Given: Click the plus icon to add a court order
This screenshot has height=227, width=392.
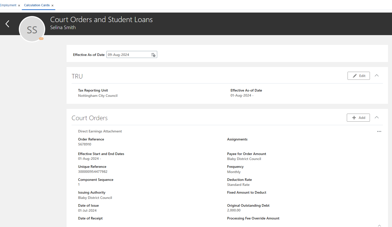Looking at the screenshot, I should point(354,117).
